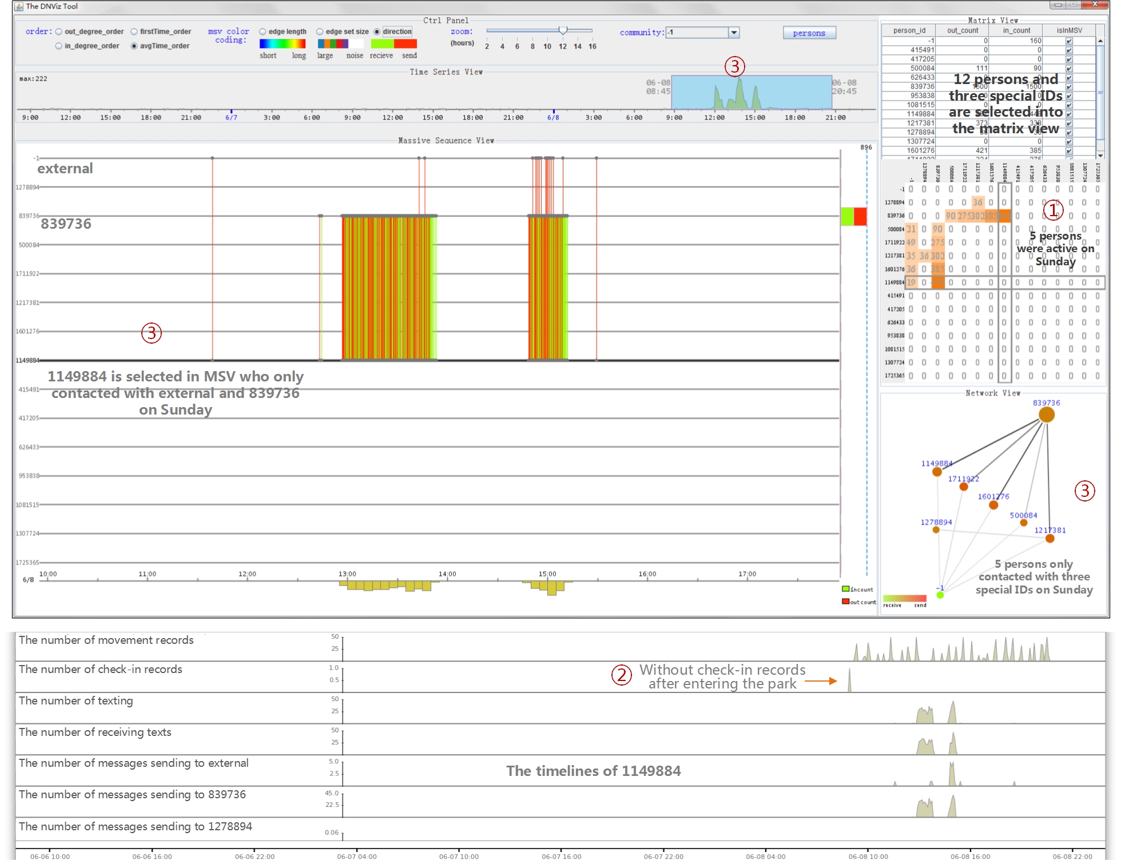Click the 6/7 date marker on time series axis

tap(231, 117)
